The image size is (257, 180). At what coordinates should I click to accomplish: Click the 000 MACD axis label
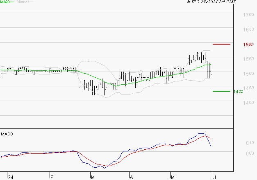250,153
